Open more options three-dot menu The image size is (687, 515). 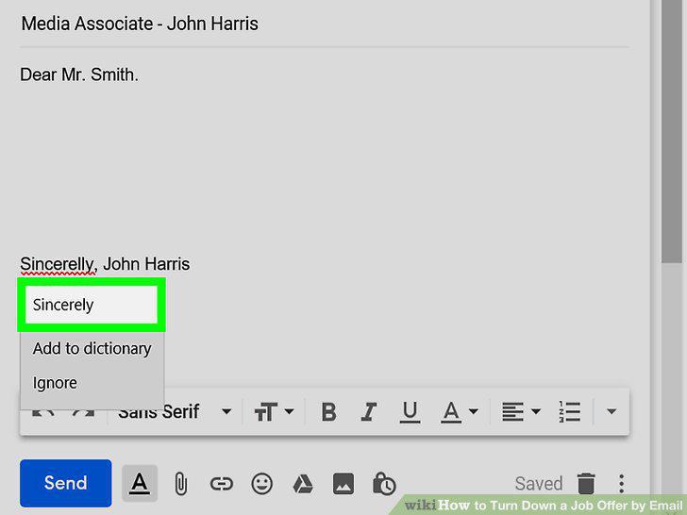pos(621,484)
